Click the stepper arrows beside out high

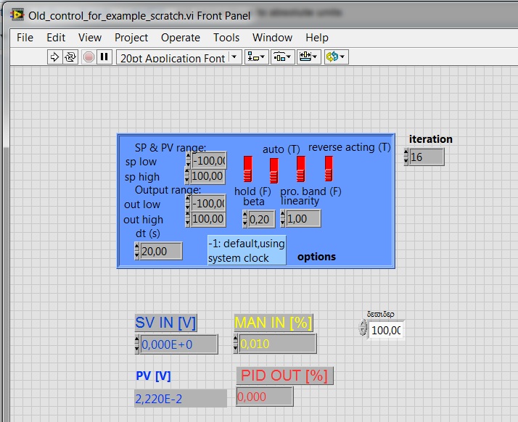pyautogui.click(x=188, y=218)
